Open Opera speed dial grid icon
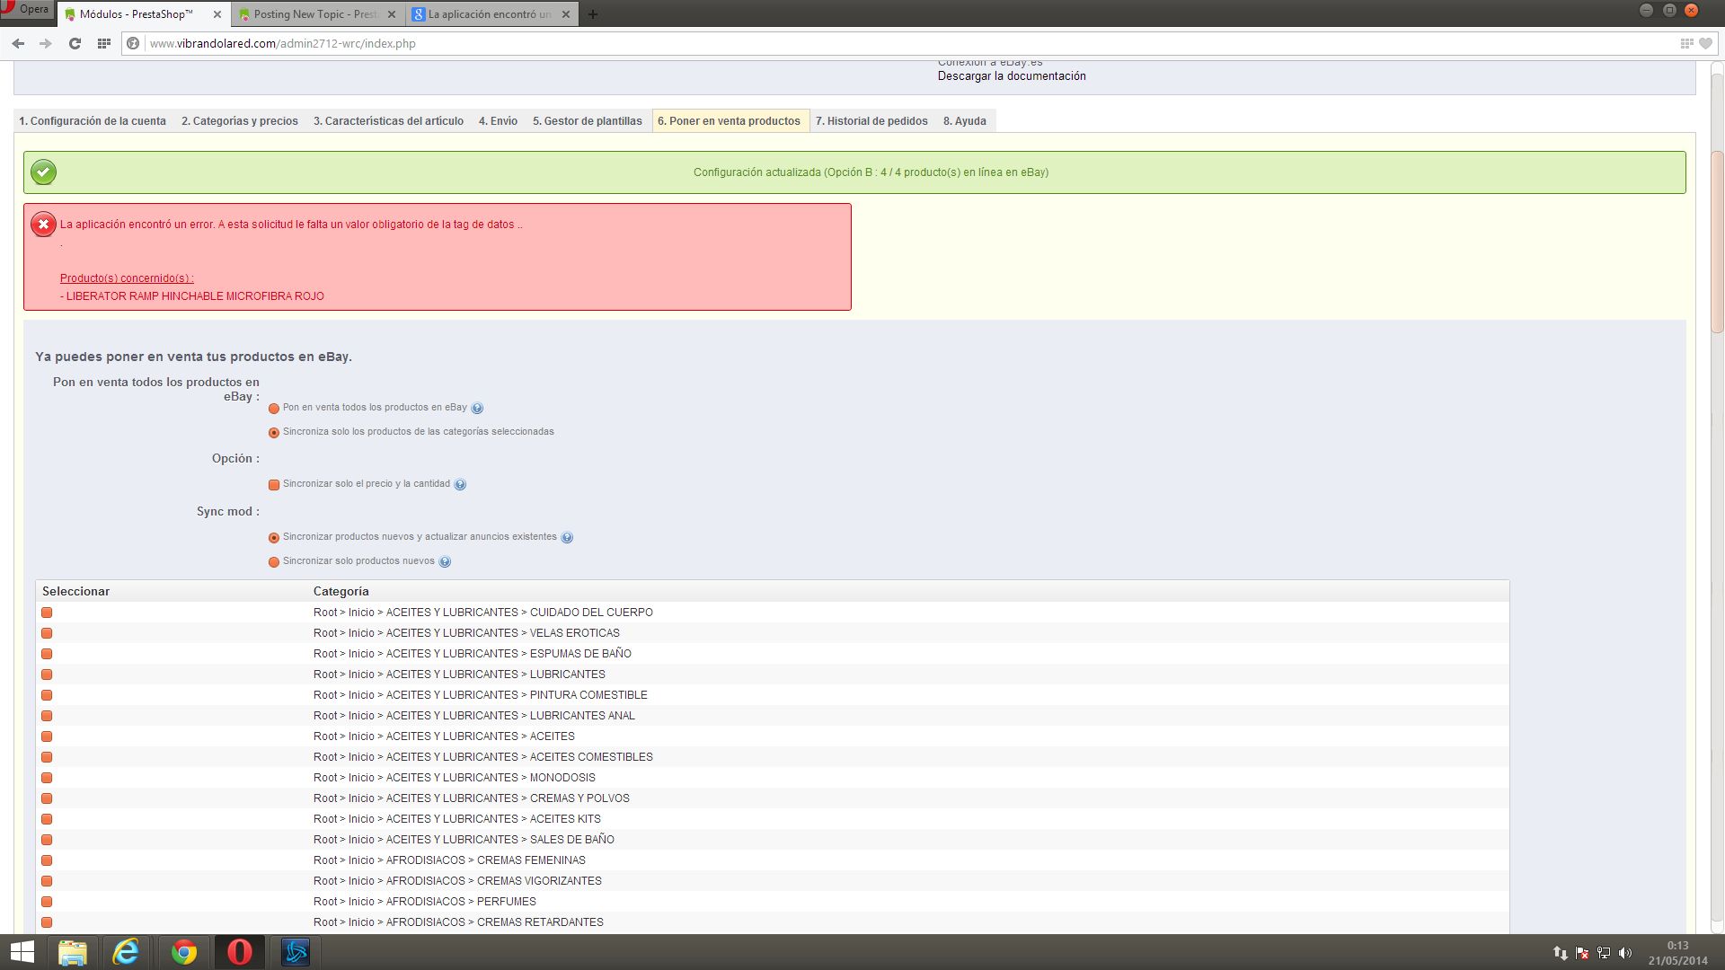Screen dimensions: 1725x970 tap(104, 43)
